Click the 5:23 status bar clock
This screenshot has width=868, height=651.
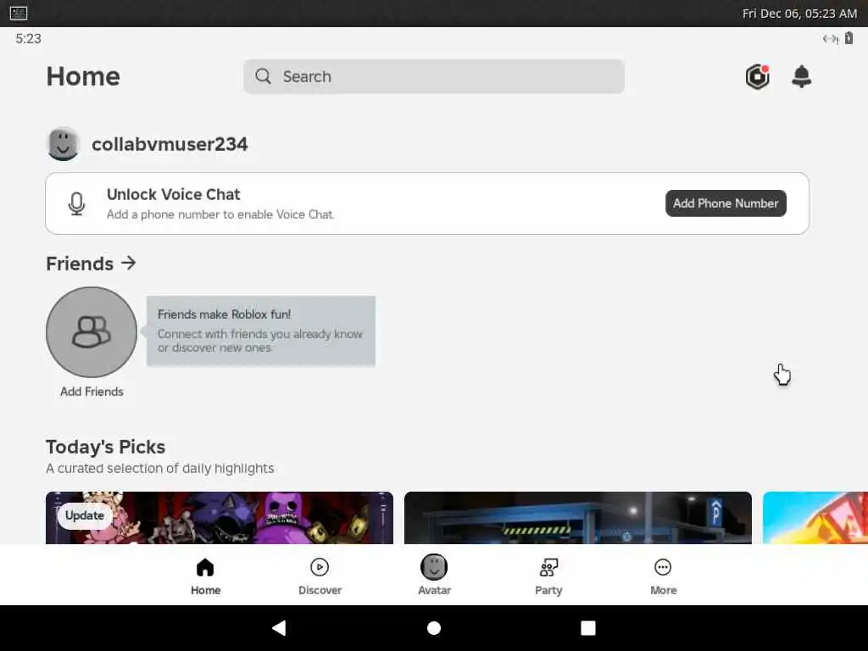(x=28, y=38)
